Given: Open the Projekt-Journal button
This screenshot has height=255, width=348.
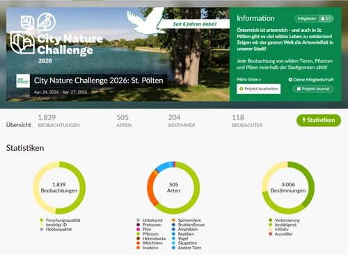Looking at the screenshot, I should point(313,89).
